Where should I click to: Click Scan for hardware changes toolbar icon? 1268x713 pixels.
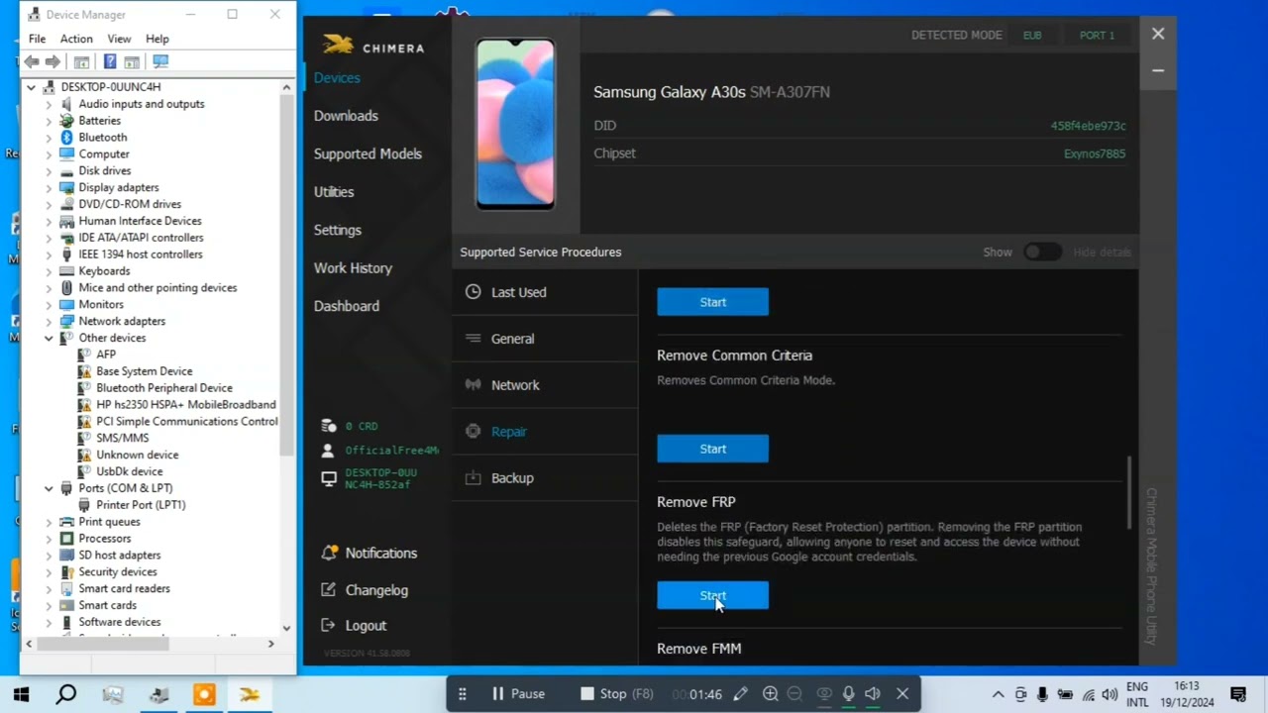click(x=160, y=61)
